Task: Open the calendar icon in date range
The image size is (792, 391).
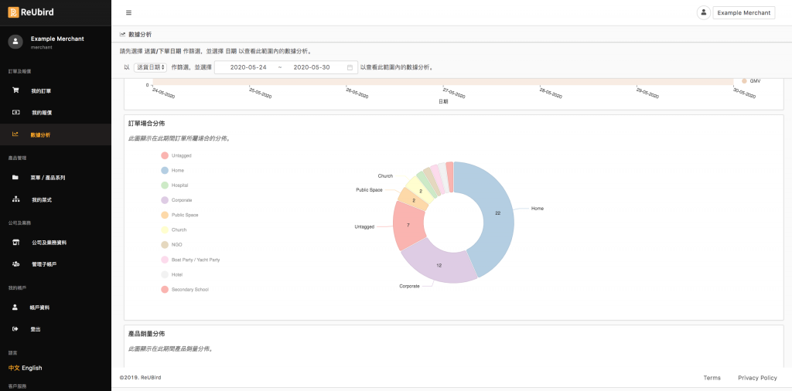Action: [350, 67]
